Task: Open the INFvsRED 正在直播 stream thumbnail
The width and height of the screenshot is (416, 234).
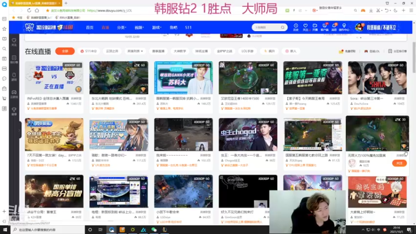Action: [54, 77]
